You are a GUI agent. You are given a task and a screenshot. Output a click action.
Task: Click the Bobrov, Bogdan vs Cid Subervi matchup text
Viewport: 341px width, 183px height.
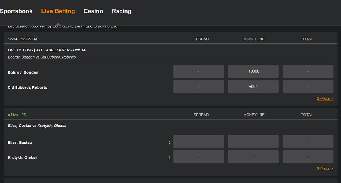coord(42,57)
